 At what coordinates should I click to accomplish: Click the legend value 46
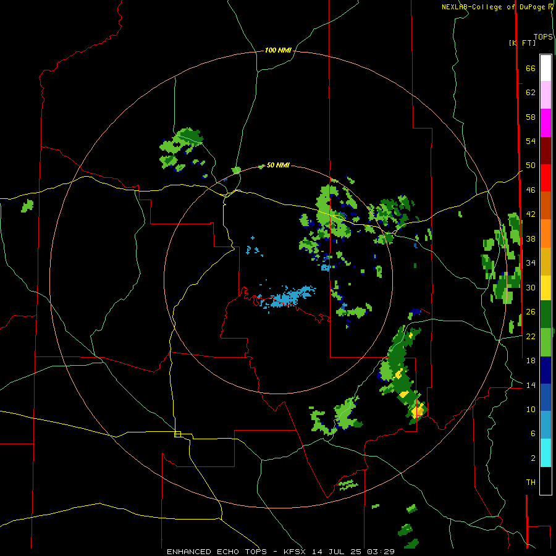point(531,190)
